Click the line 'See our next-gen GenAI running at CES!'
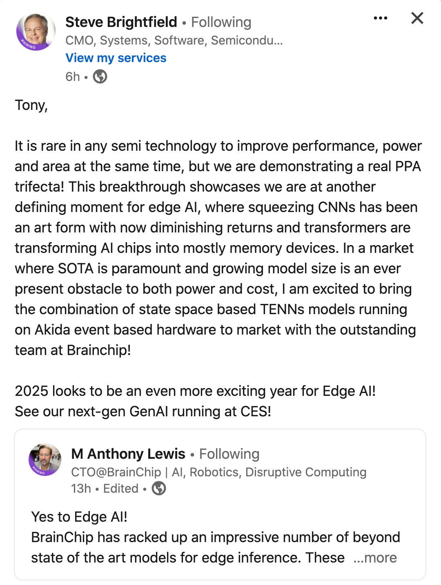This screenshot has height=585, width=441. pyautogui.click(x=143, y=411)
